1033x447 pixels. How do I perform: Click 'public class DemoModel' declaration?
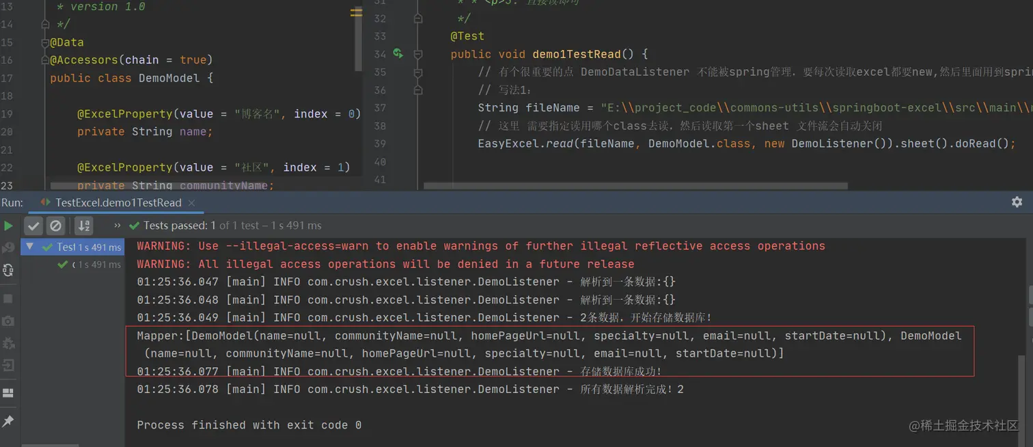click(132, 78)
